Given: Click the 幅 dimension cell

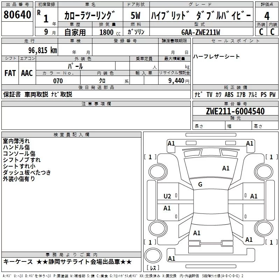Looking at the screenshot, I should tap(238, 125).
